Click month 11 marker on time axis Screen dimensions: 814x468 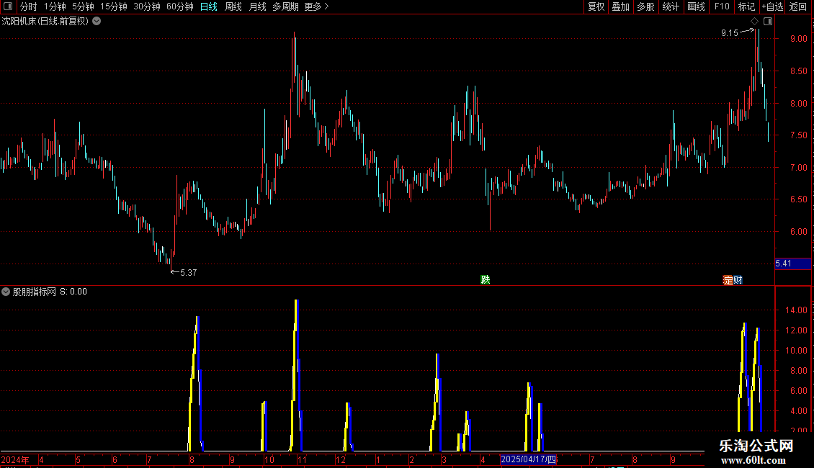pyautogui.click(x=302, y=459)
